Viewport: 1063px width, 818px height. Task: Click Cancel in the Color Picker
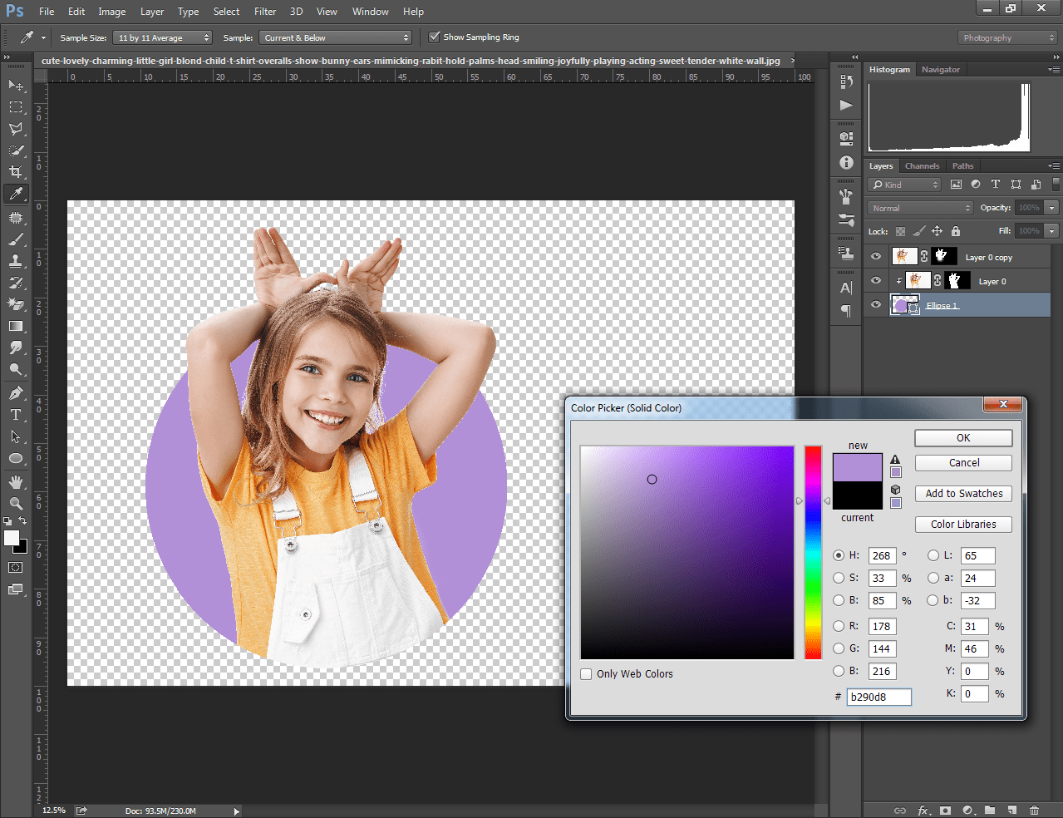963,463
